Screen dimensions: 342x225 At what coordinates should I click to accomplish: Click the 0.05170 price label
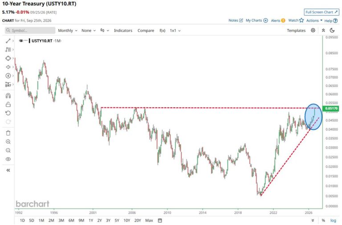pos(331,108)
